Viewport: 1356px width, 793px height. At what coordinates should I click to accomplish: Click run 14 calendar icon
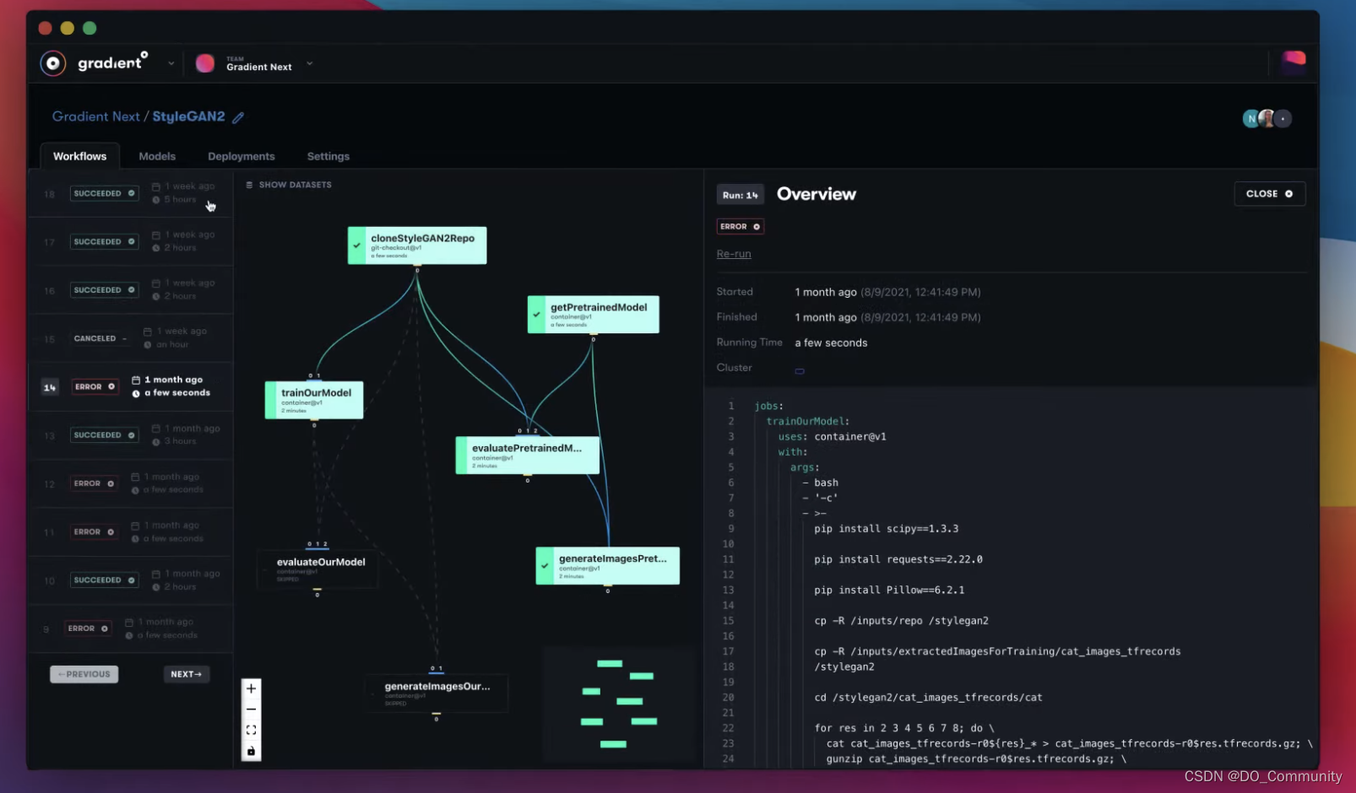(x=136, y=380)
